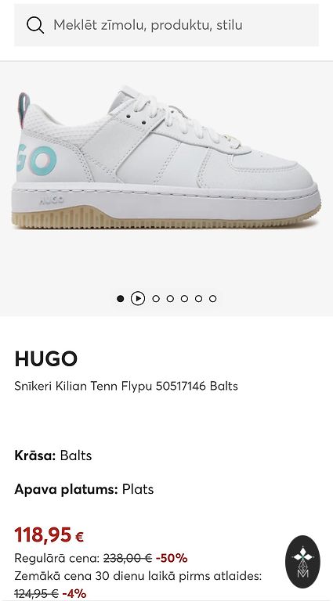Viewport: 333px width, 601px height.
Task: Click the struck-through 238,00 € regular price
Action: coord(128,559)
